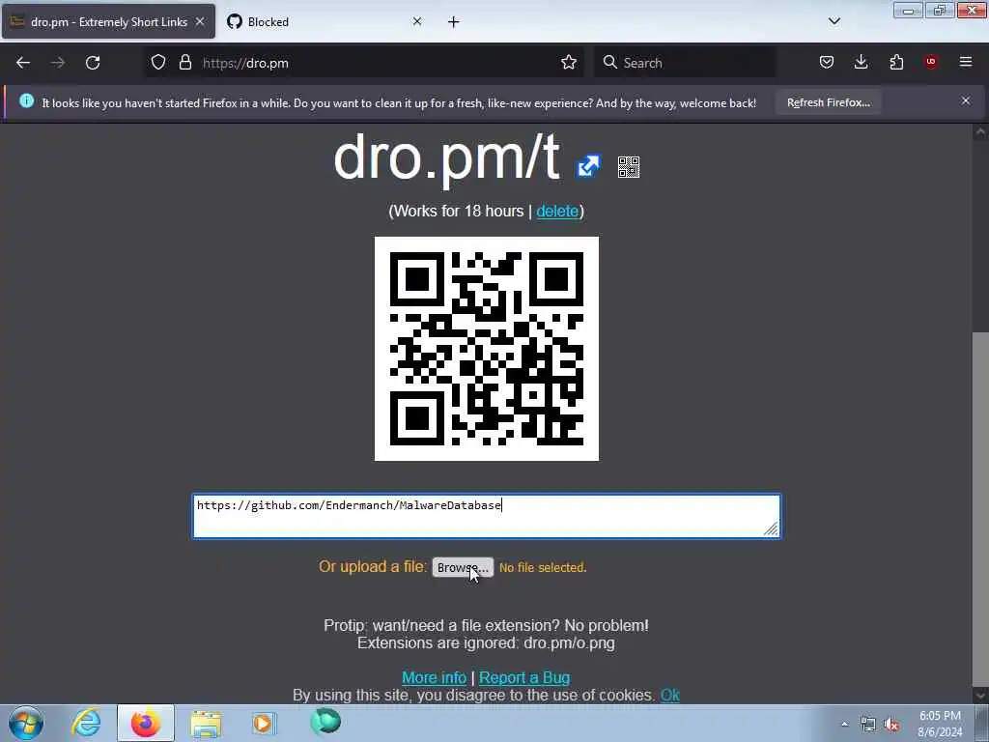Open the Pocket save icon
The width and height of the screenshot is (989, 742).
coord(827,62)
